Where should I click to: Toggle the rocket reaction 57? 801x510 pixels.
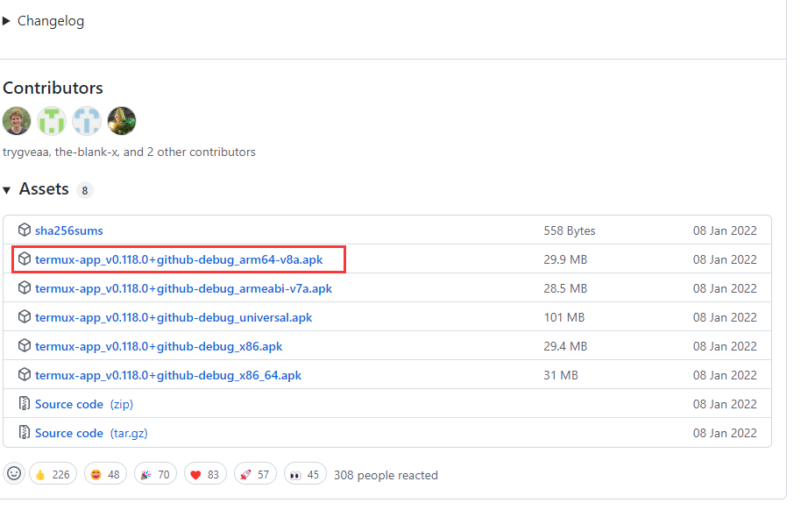(x=255, y=475)
